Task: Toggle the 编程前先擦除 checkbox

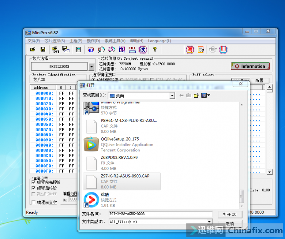Action: (34, 182)
